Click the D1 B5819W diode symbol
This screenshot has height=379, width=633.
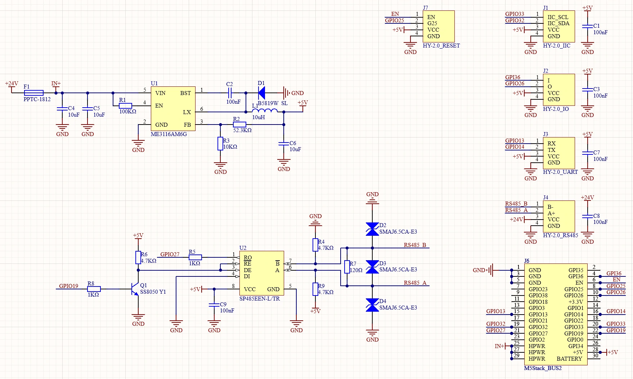261,93
